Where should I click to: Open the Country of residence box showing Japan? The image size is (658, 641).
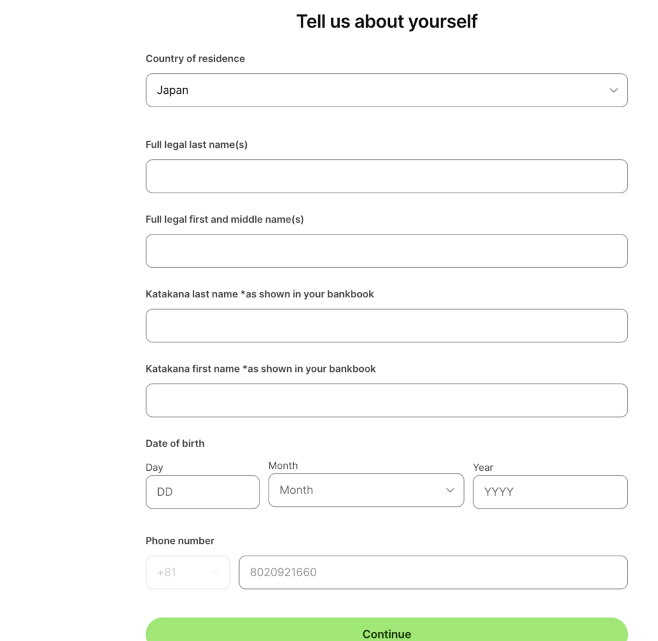click(386, 90)
